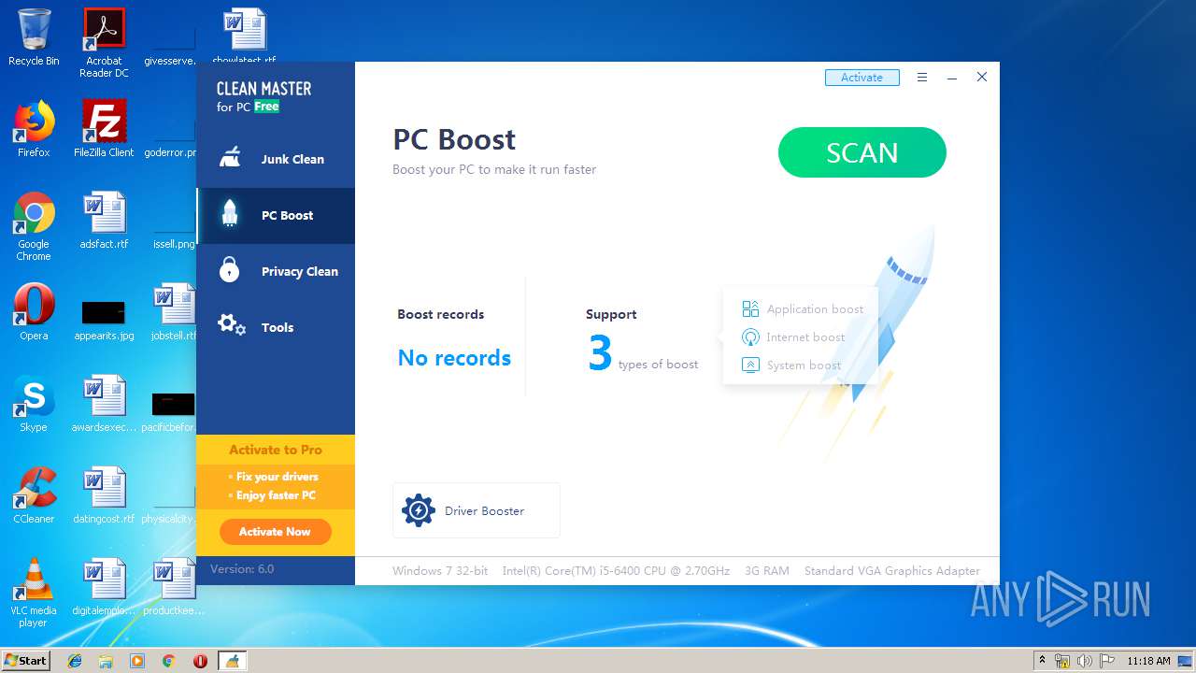Click the Junk Clean broom icon
The height and width of the screenshot is (673, 1196).
(230, 158)
